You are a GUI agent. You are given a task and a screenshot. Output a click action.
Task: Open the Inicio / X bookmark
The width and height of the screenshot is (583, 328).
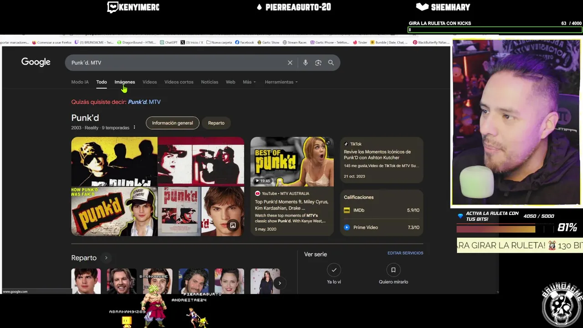192,42
